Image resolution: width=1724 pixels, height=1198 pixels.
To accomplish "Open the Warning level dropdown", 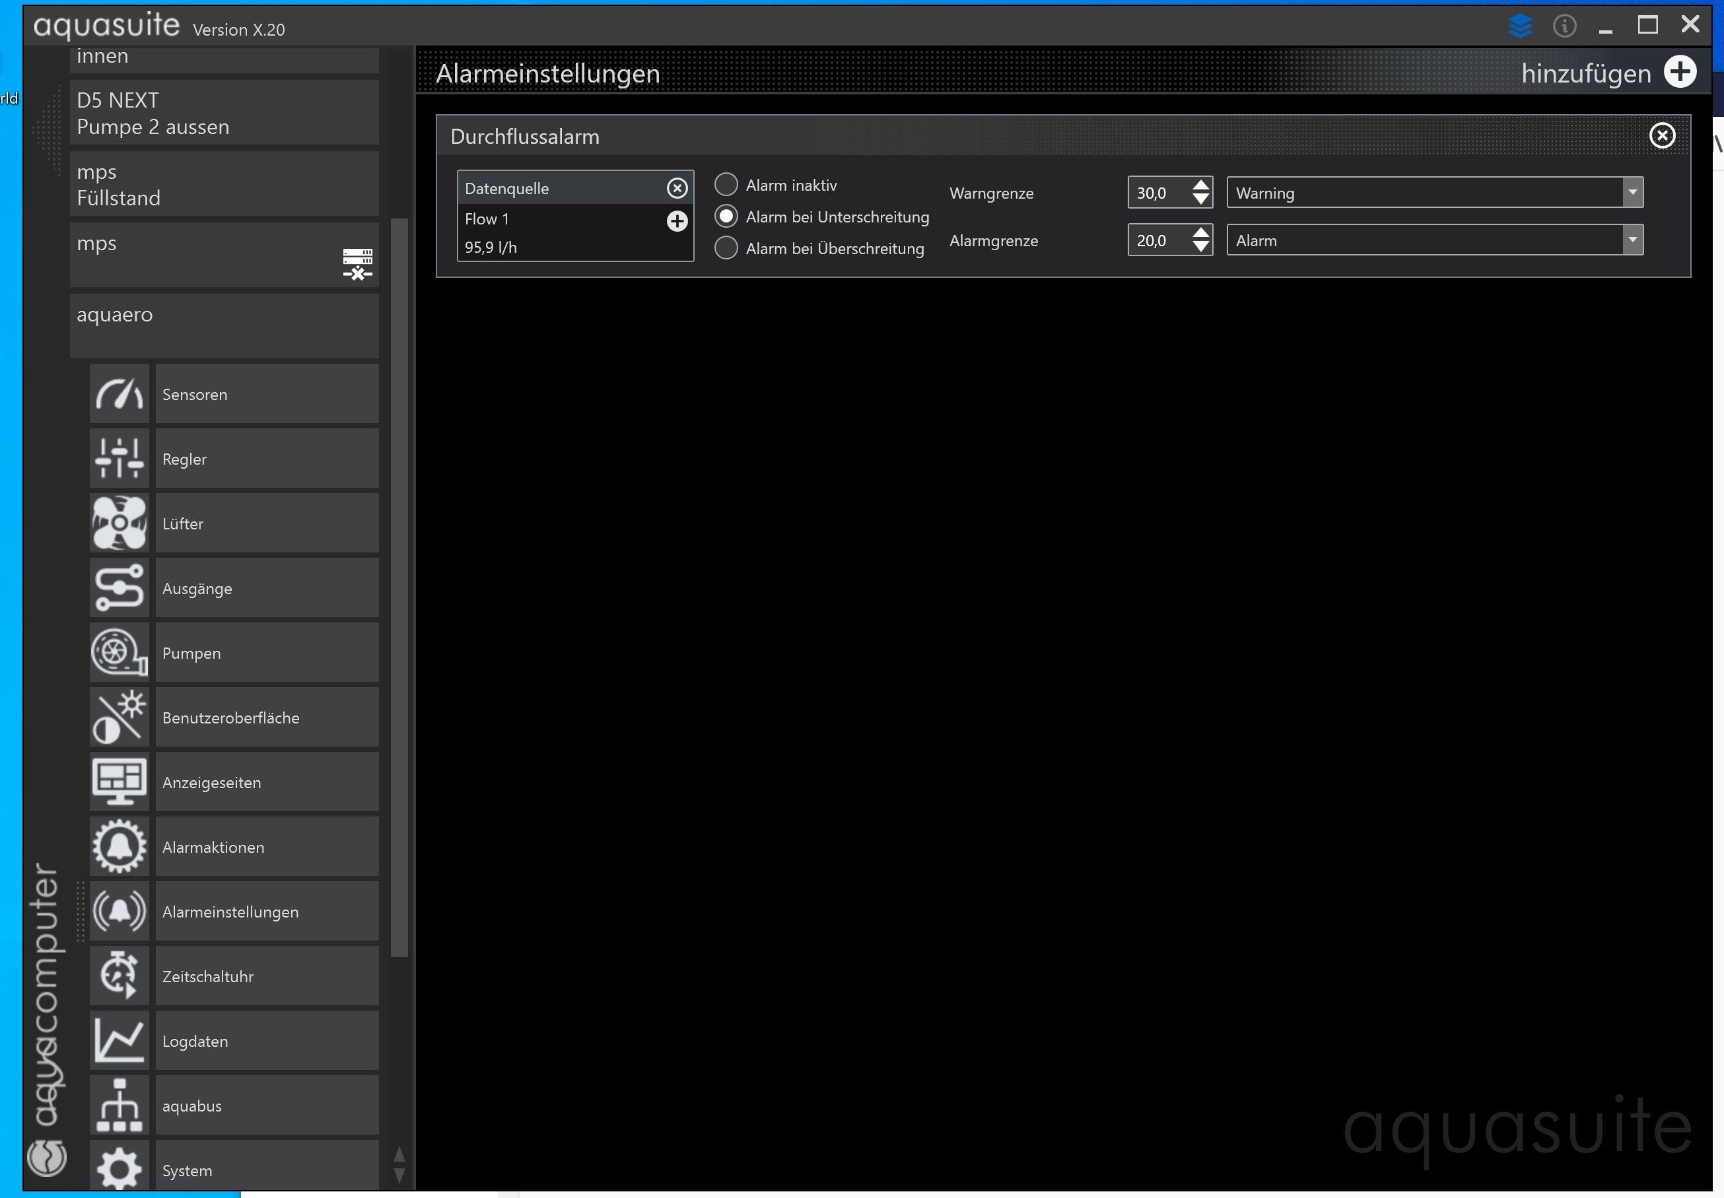I will (x=1435, y=193).
